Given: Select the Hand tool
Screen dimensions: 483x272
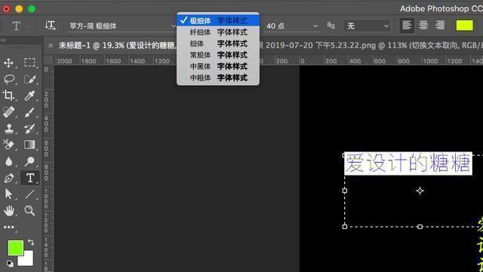Looking at the screenshot, I should (8, 211).
